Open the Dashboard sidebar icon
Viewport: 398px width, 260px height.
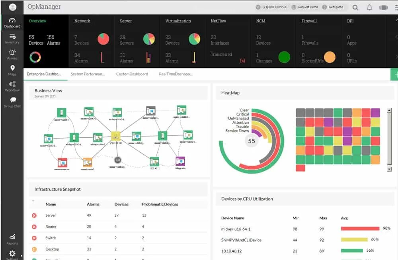coord(12,23)
